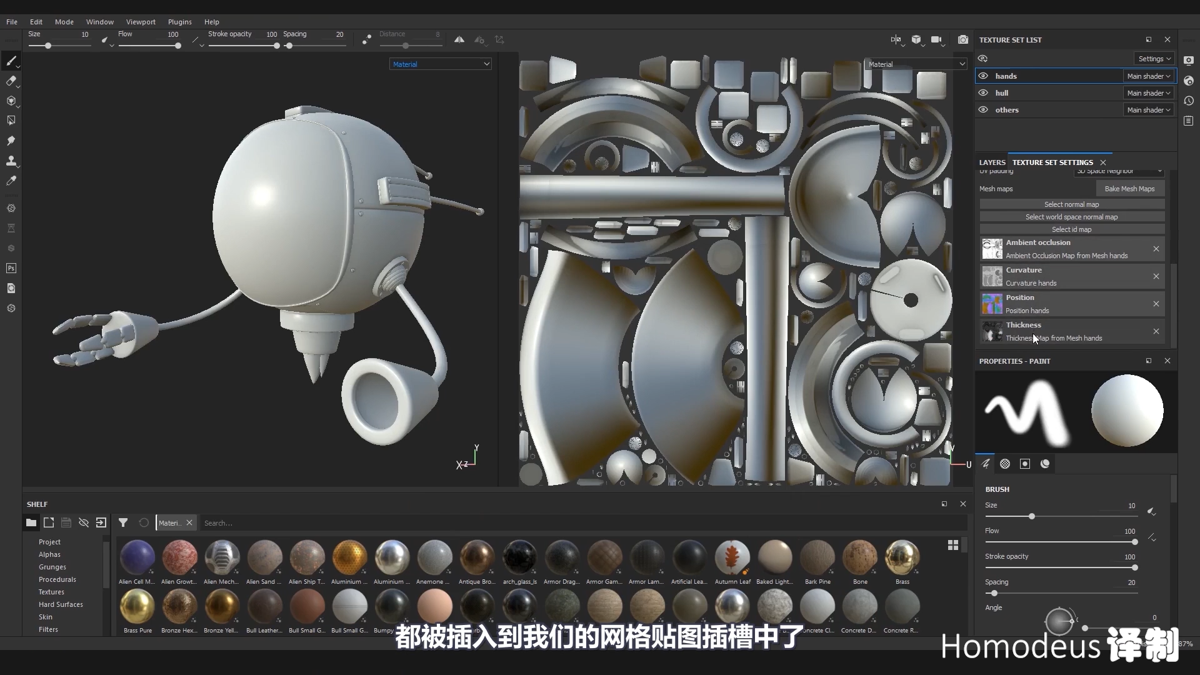Click the shelf folder icon

31,522
